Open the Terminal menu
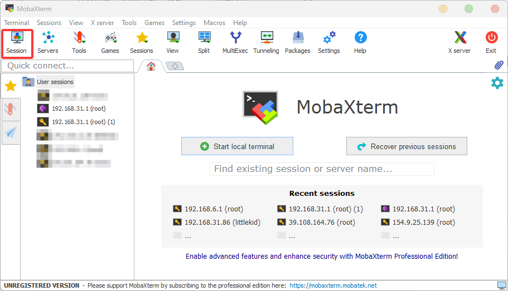The height and width of the screenshot is (291, 508). tap(17, 23)
